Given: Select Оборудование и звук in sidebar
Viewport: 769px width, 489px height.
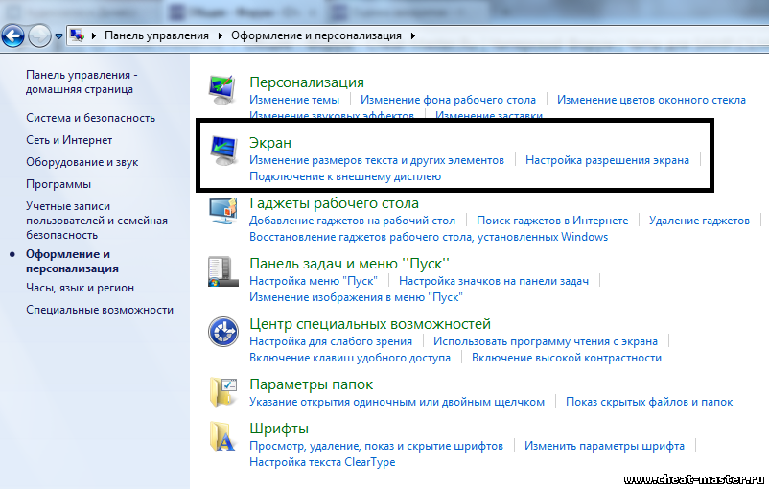Looking at the screenshot, I should [x=82, y=162].
